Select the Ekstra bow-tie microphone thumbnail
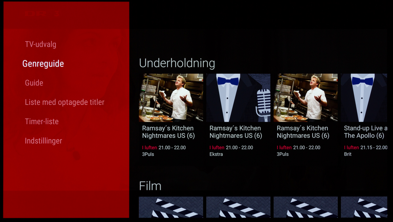 pyautogui.click(x=238, y=98)
